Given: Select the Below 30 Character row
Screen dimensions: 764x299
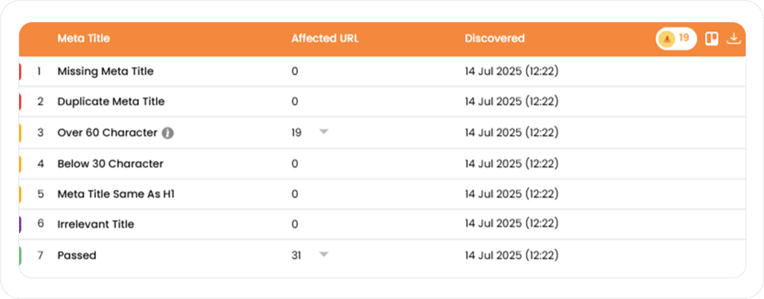Looking at the screenshot, I should coord(382,163).
